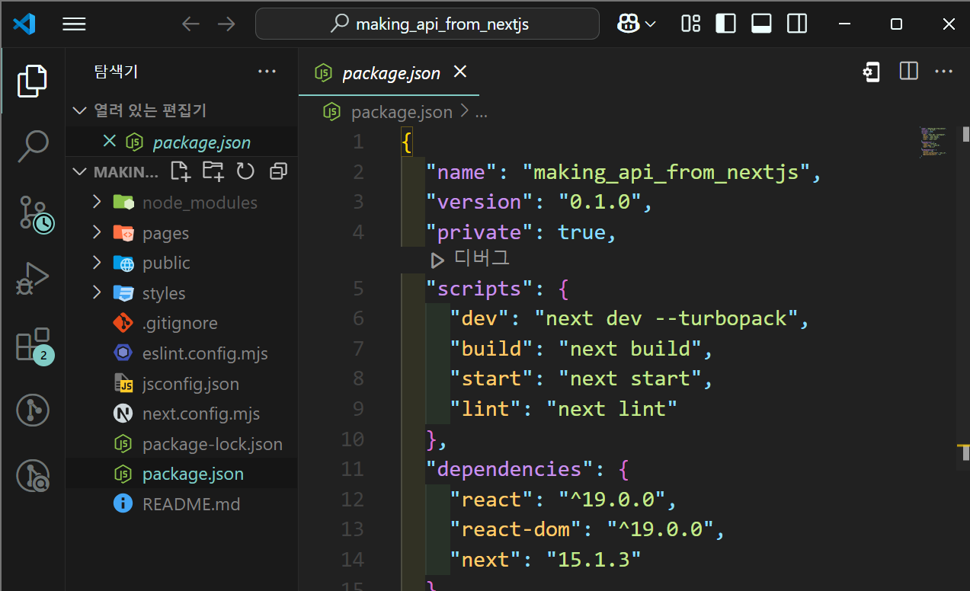Viewport: 970px width, 591px height.
Task: Click line number 10 in gutter
Action: click(352, 439)
